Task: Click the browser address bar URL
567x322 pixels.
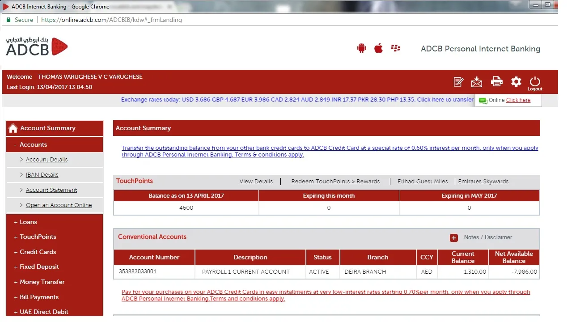Action: 111,20
